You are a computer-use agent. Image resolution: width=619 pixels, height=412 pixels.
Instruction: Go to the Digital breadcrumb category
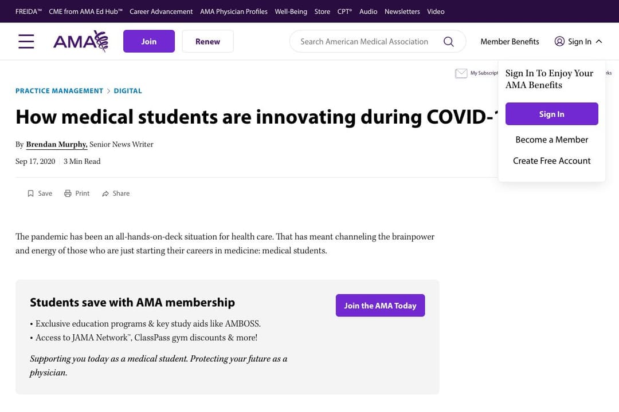(128, 90)
